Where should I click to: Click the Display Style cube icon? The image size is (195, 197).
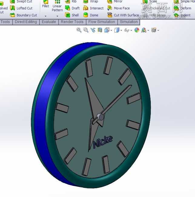coord(117,30)
